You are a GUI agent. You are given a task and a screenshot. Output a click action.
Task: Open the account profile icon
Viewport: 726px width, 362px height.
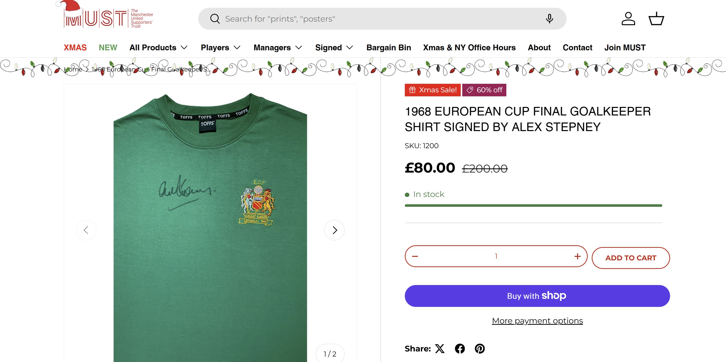coord(628,19)
